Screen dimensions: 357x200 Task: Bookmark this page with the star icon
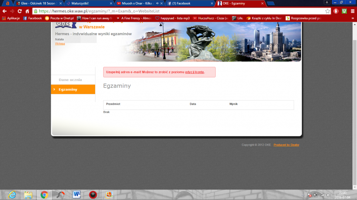(x=327, y=11)
